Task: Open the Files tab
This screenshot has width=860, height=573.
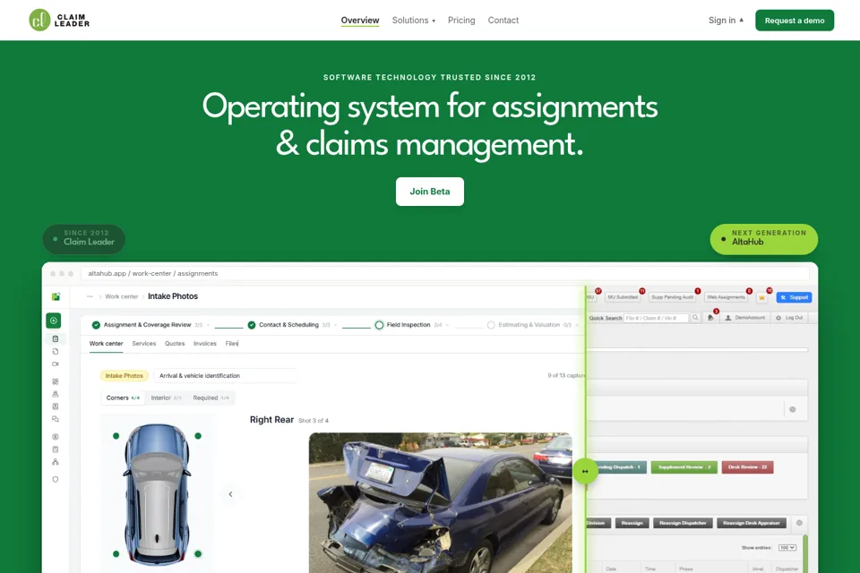Action: 231,344
